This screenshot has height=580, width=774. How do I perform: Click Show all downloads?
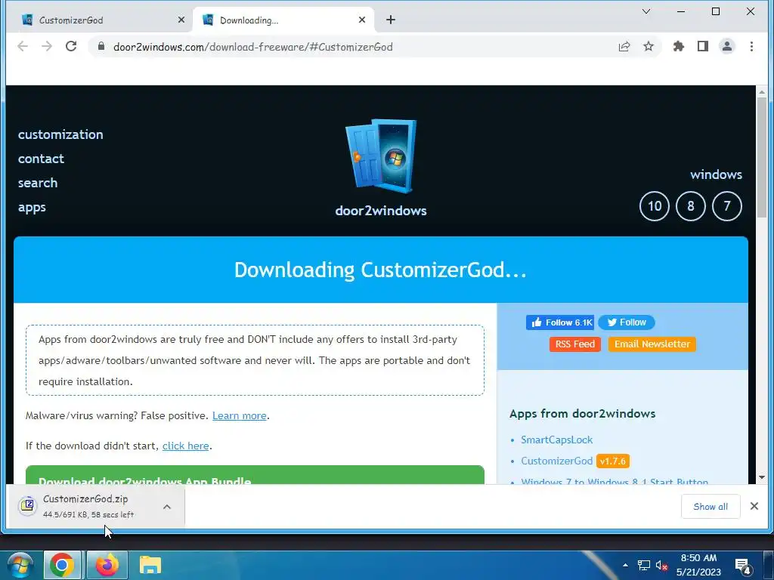[711, 507]
